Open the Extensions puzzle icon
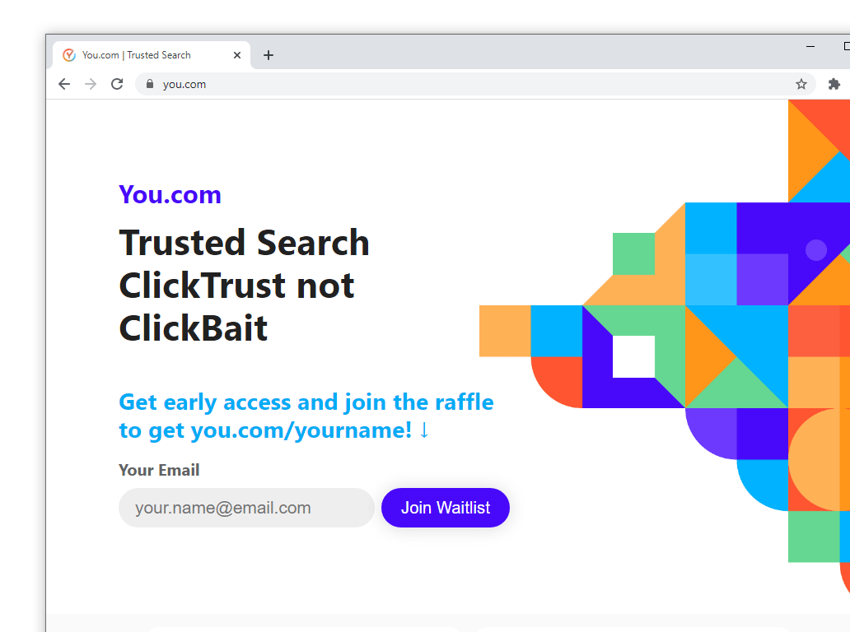This screenshot has width=850, height=632. tap(834, 84)
